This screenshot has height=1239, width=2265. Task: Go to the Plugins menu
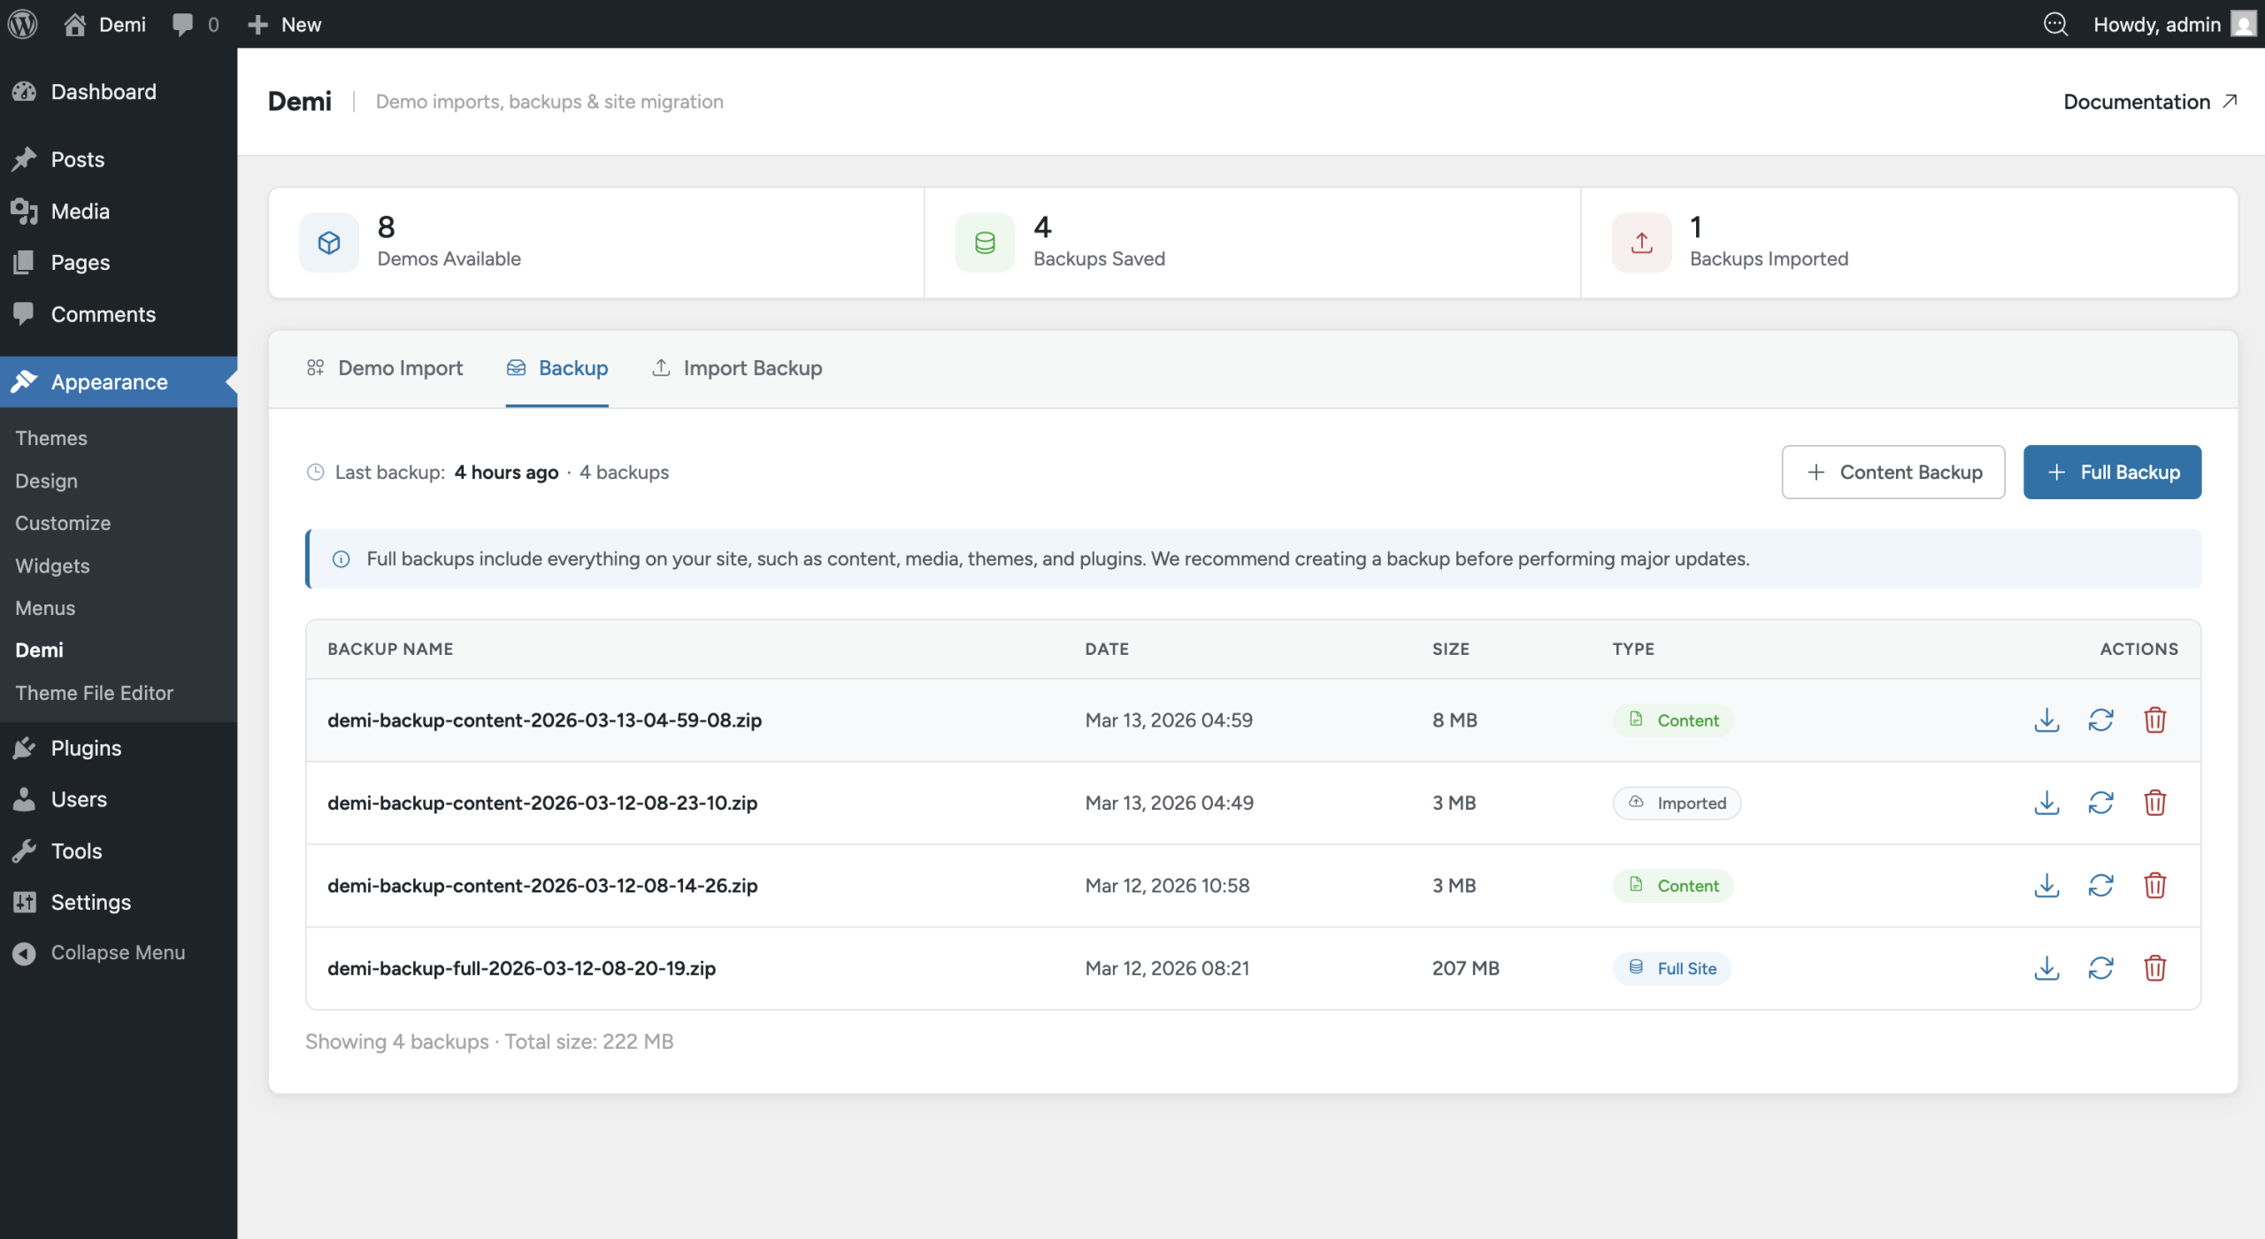86,748
